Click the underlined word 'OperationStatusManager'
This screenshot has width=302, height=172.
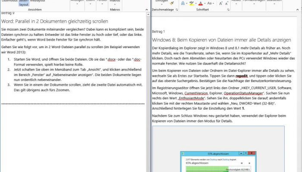(x=243, y=93)
